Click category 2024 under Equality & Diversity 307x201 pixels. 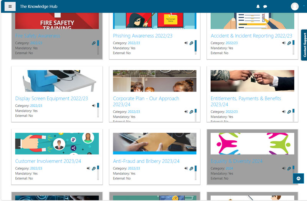click(x=229, y=168)
